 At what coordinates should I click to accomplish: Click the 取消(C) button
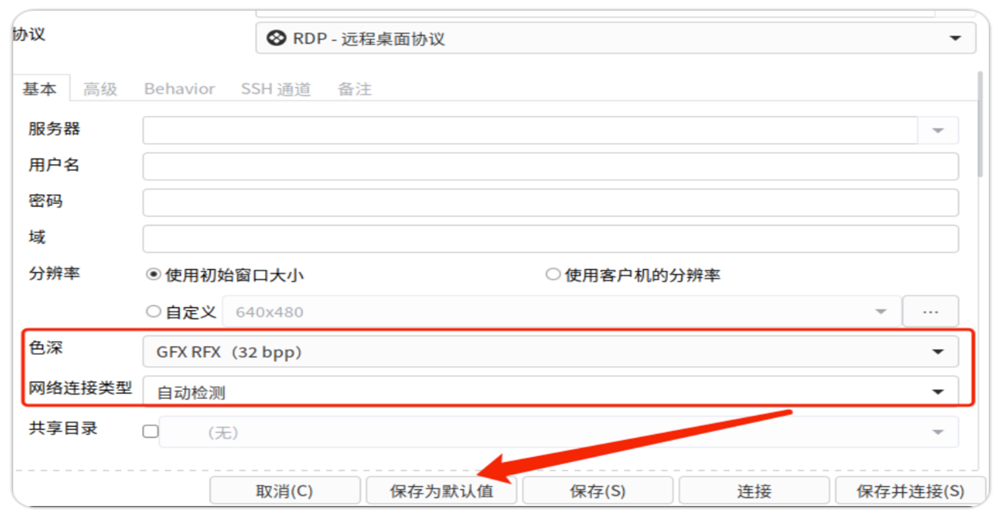click(x=285, y=491)
